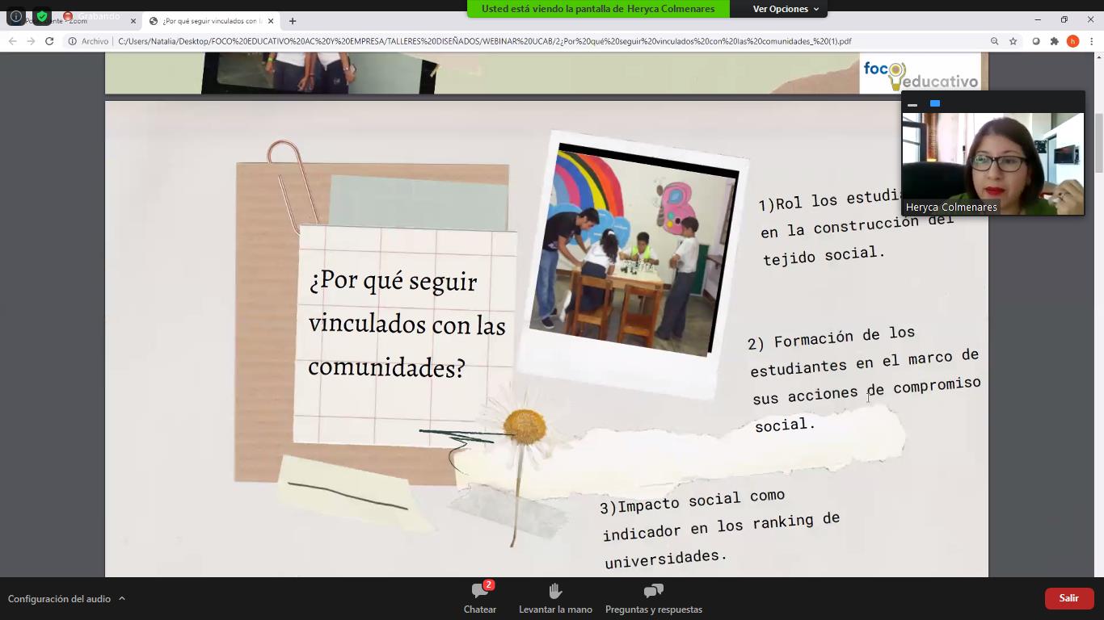This screenshot has width=1104, height=620.
Task: Minimize the speaker video thumbnail panel
Action: 912,104
